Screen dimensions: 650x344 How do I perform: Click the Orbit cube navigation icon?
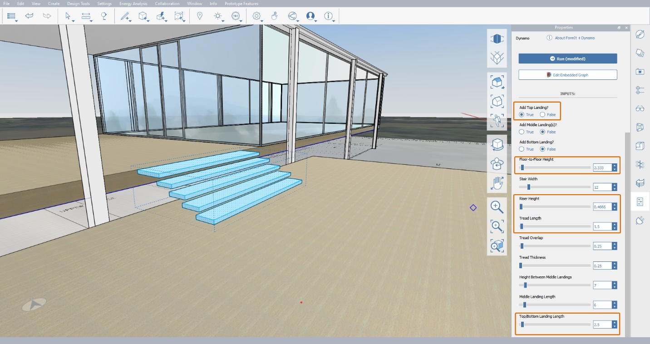point(497,145)
